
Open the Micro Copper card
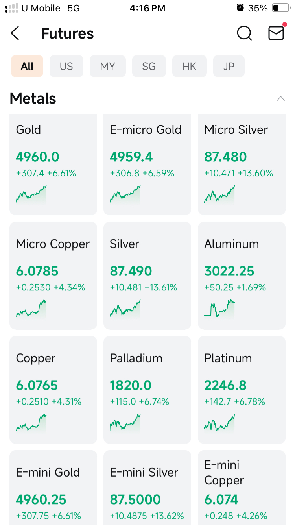click(53, 275)
